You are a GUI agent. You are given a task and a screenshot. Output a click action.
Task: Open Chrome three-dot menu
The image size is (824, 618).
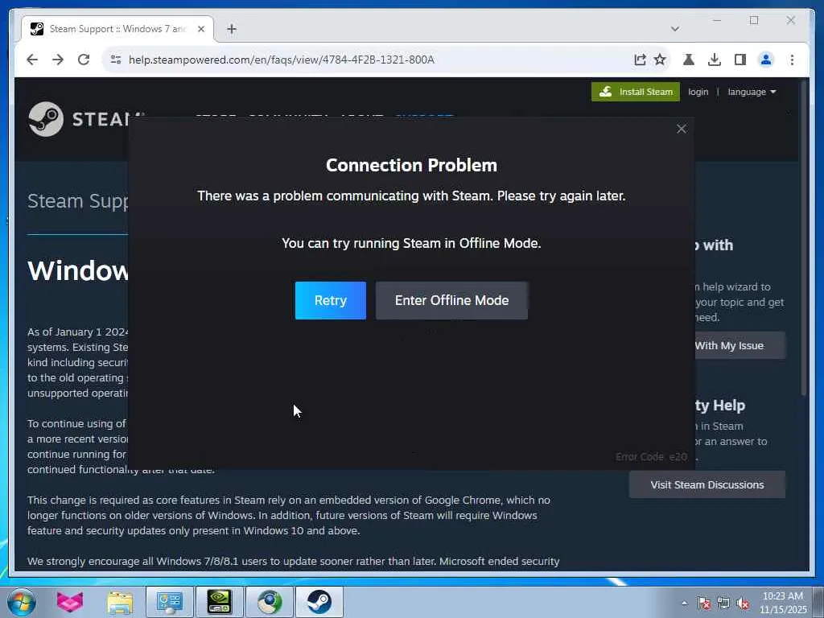tap(792, 60)
